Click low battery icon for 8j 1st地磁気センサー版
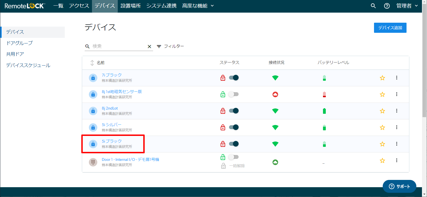Image resolution: width=427 pixels, height=197 pixels. click(x=324, y=94)
